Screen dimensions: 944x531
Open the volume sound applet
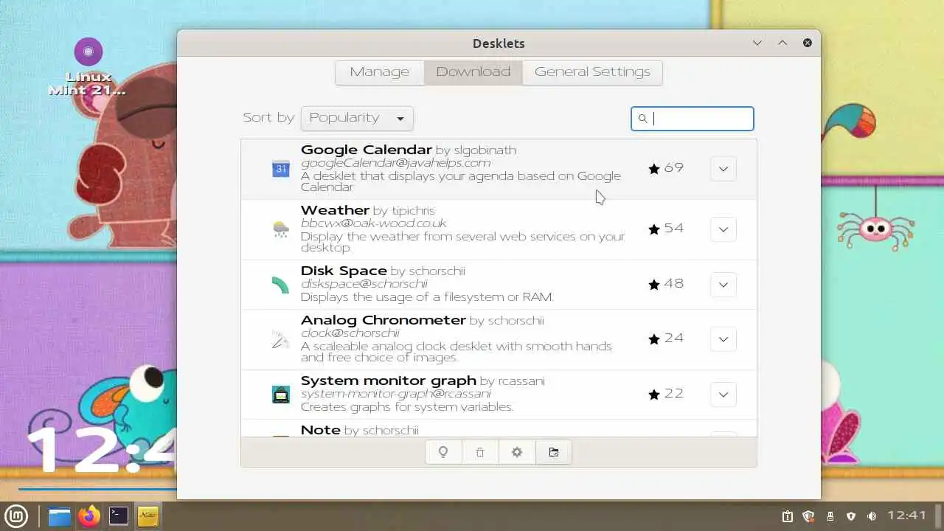872,516
